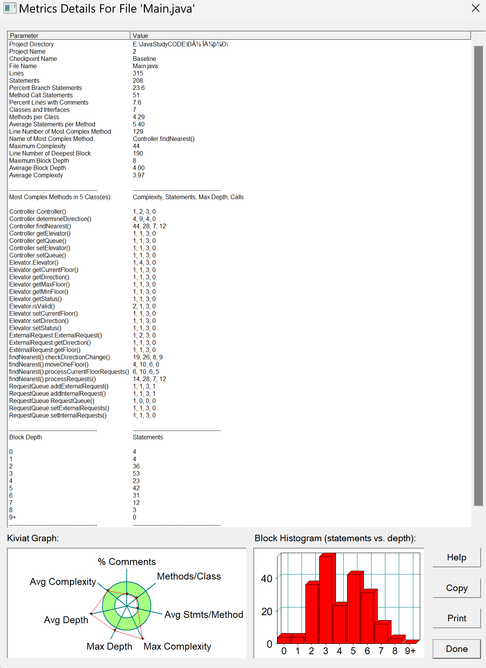Viewport: 486px width, 668px height.
Task: Select the ExternalRequest.getDirection() row
Action: click(239, 343)
